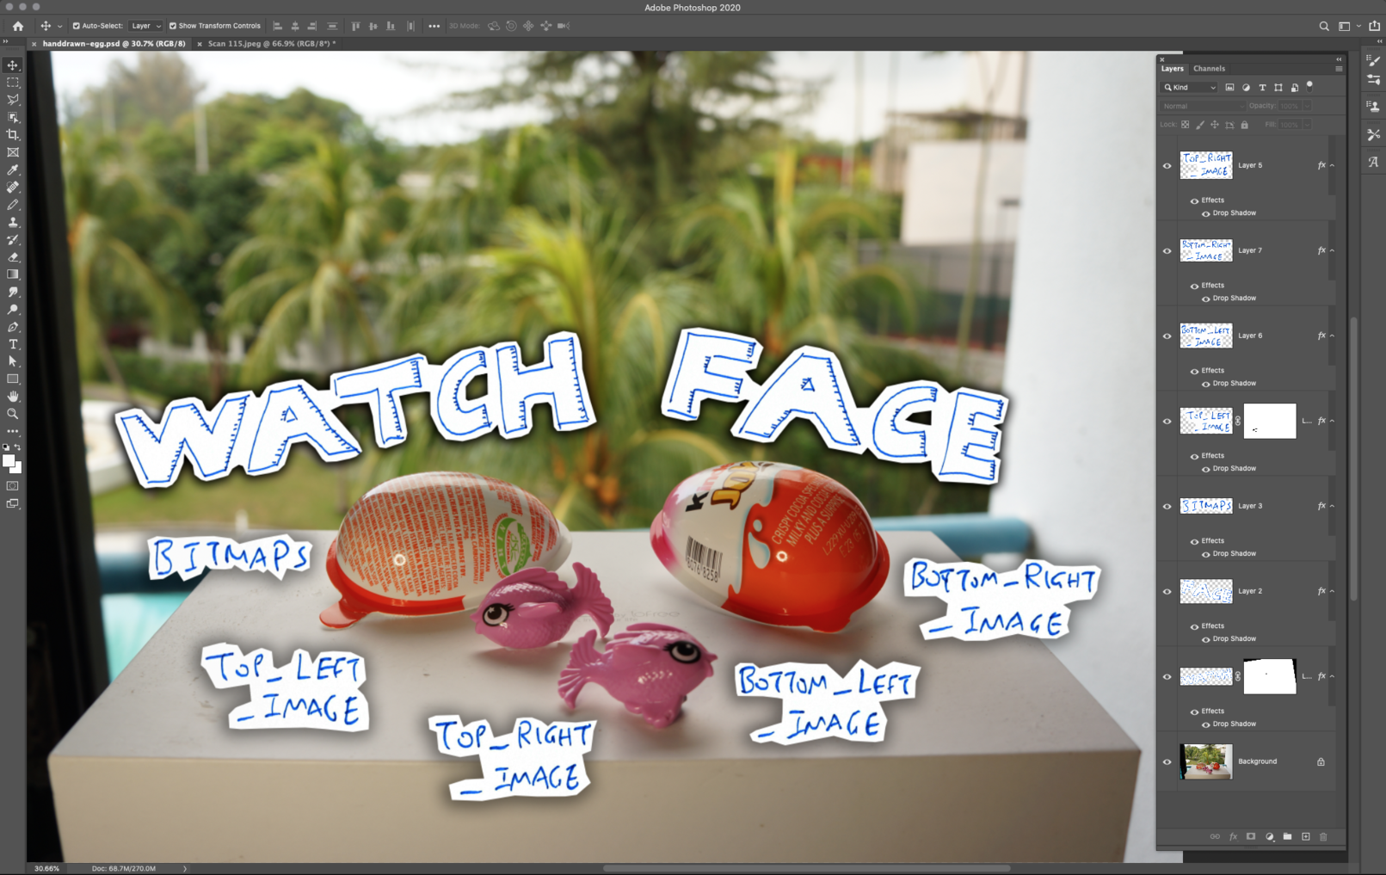The width and height of the screenshot is (1386, 875).
Task: Select Layer 2 thumbnail in Layers panel
Action: pos(1205,591)
